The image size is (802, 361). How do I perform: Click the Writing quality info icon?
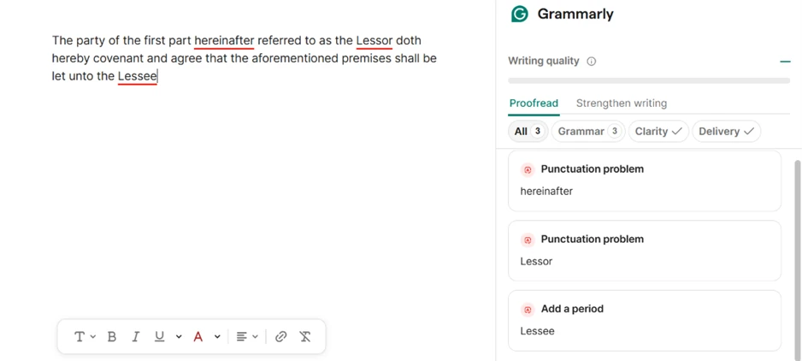coord(592,62)
